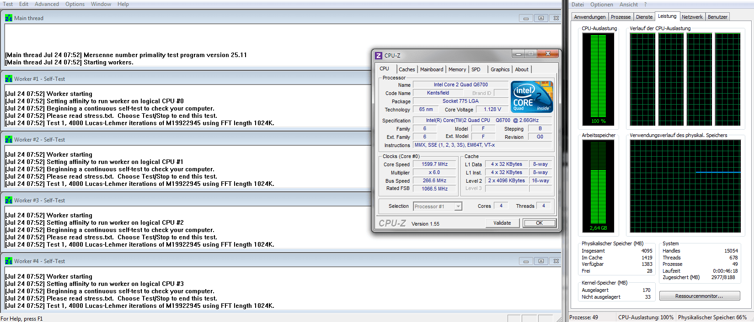Expand the Processor #1 selection dropdown

click(458, 207)
